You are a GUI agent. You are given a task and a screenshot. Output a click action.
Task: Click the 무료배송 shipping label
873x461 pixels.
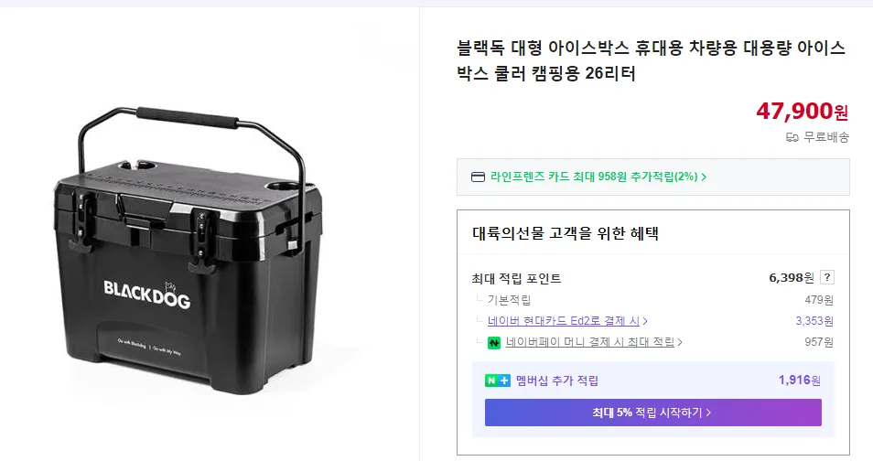[826, 137]
